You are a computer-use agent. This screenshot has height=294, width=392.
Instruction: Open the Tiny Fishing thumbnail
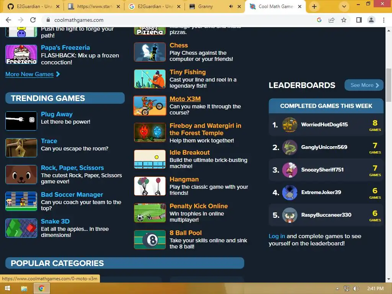point(150,79)
